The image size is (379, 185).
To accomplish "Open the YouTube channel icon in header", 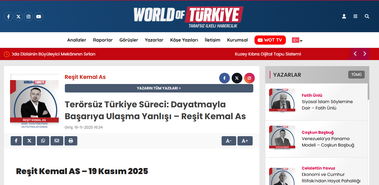I will 39,16.
